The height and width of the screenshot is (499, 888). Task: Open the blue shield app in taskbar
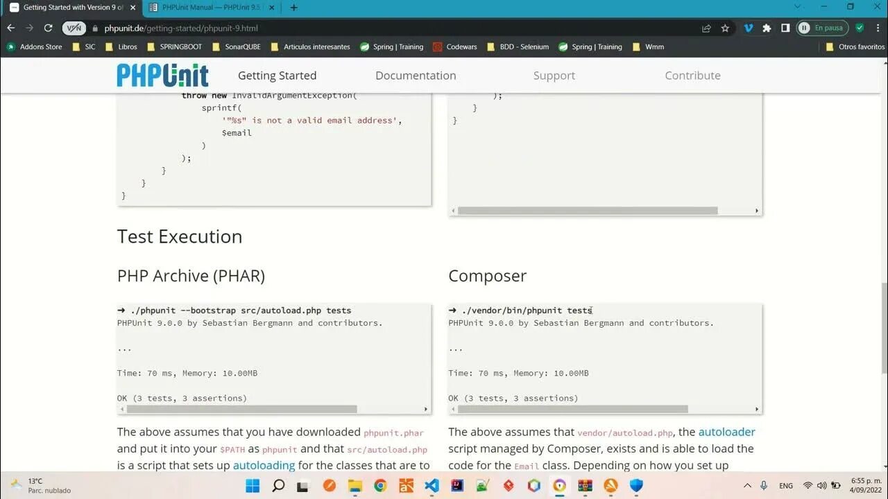tap(636, 485)
